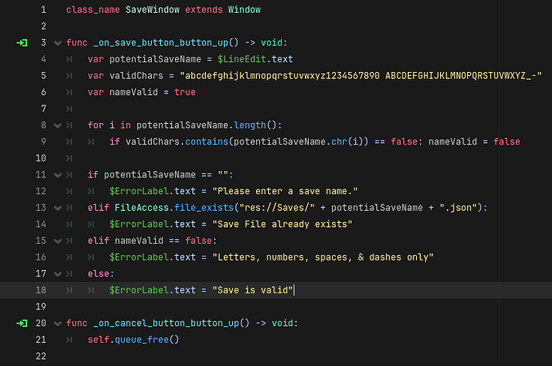Click line number 18 in the gutter
552x366 pixels.
(x=41, y=290)
